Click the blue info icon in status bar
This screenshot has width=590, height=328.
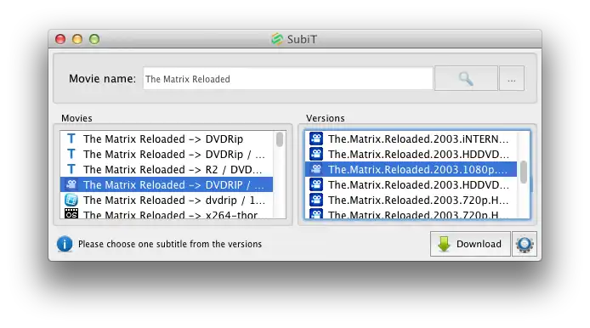pos(65,244)
